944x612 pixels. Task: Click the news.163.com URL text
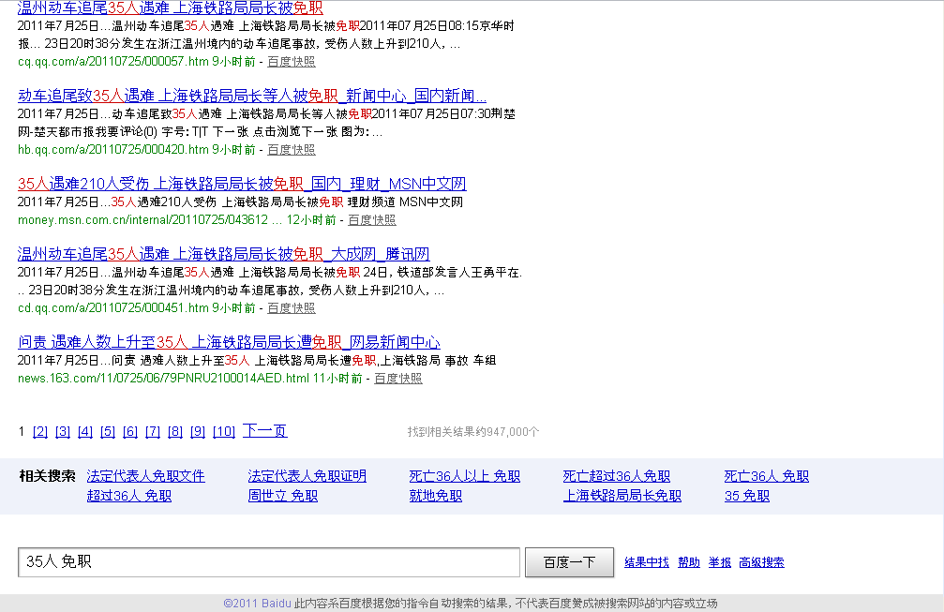tap(163, 378)
